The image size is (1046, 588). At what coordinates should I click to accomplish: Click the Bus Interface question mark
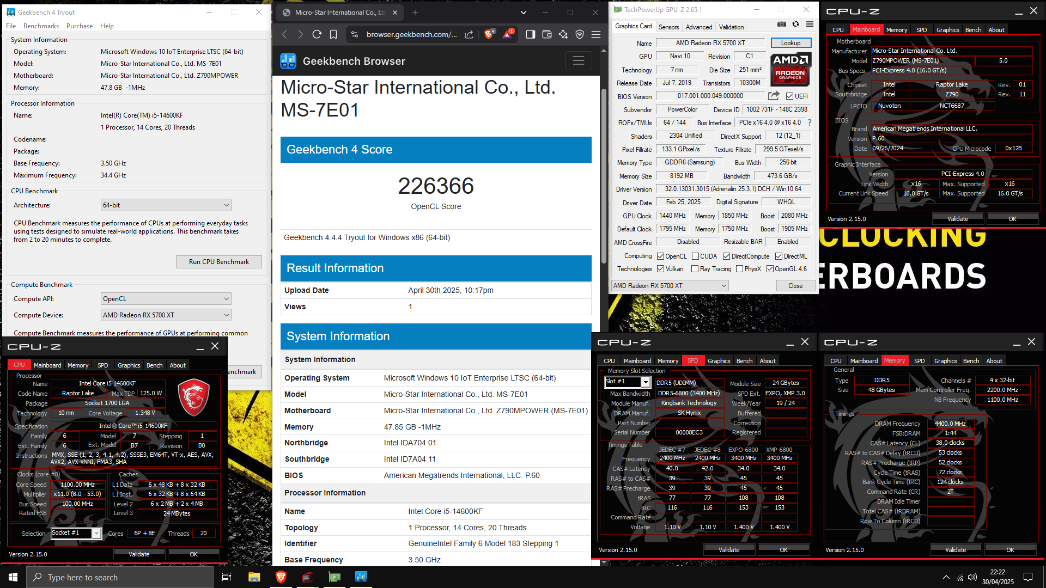click(810, 122)
